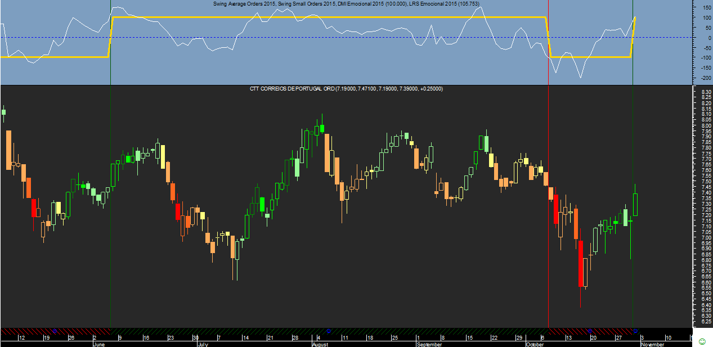Click the August label on the date axis

320,344
